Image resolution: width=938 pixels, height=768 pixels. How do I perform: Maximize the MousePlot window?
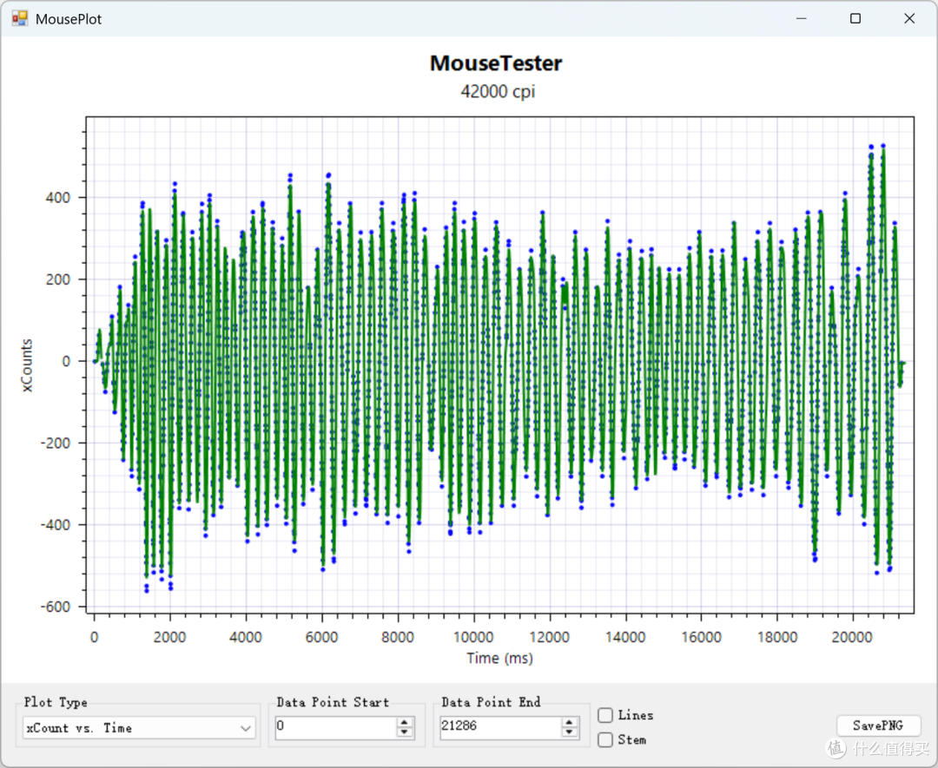click(x=855, y=18)
